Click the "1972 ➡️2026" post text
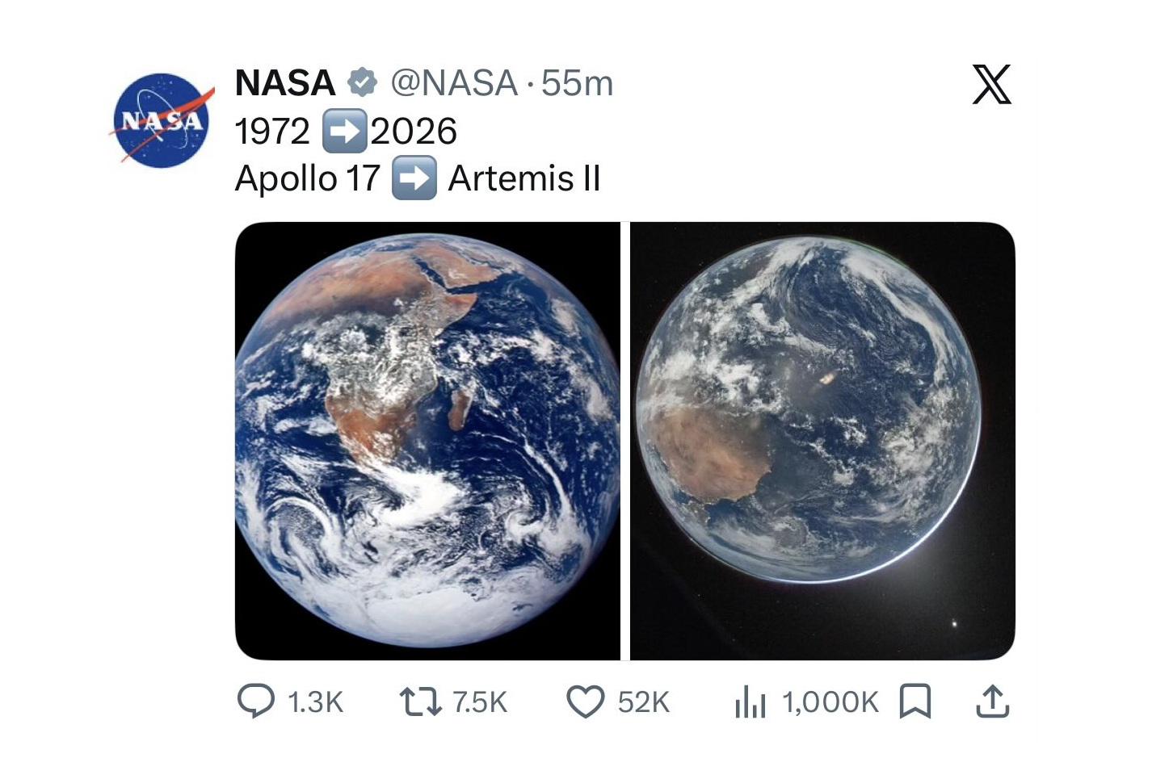The width and height of the screenshot is (1173, 779). [346, 131]
